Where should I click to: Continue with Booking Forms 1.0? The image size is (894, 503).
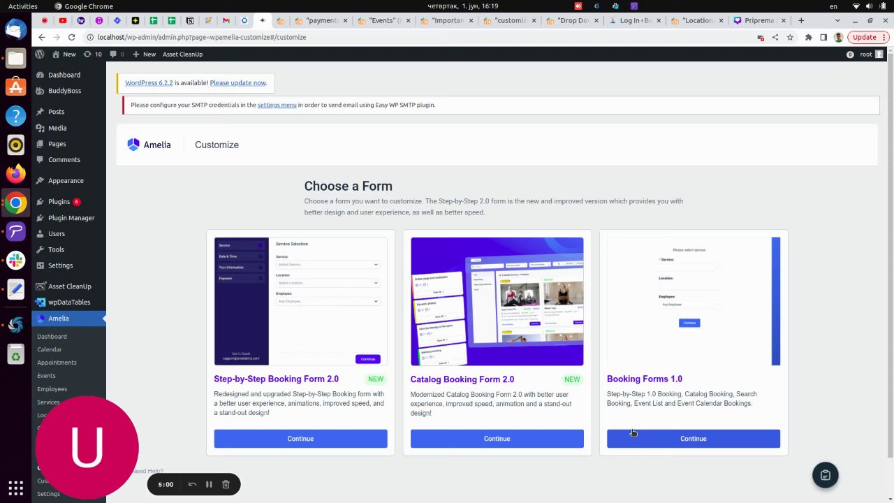(x=693, y=439)
